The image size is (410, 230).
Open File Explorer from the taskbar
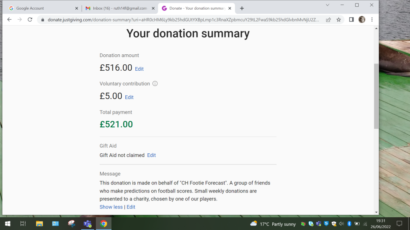pos(39,224)
